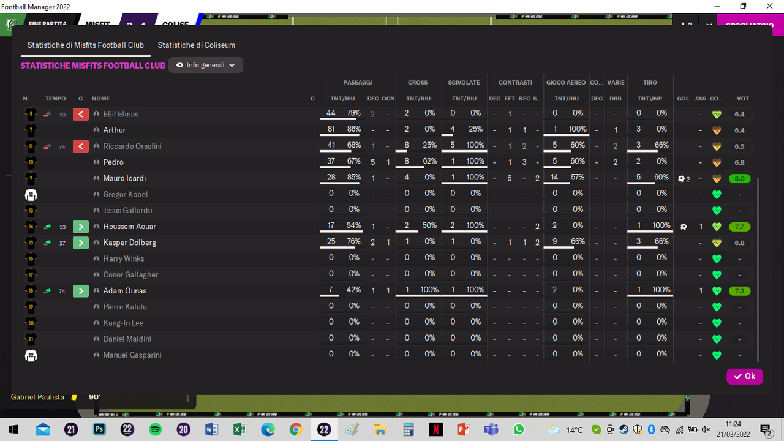
Task: Switch to Statistiche di Misfits Football Club tab
Action: 86,45
